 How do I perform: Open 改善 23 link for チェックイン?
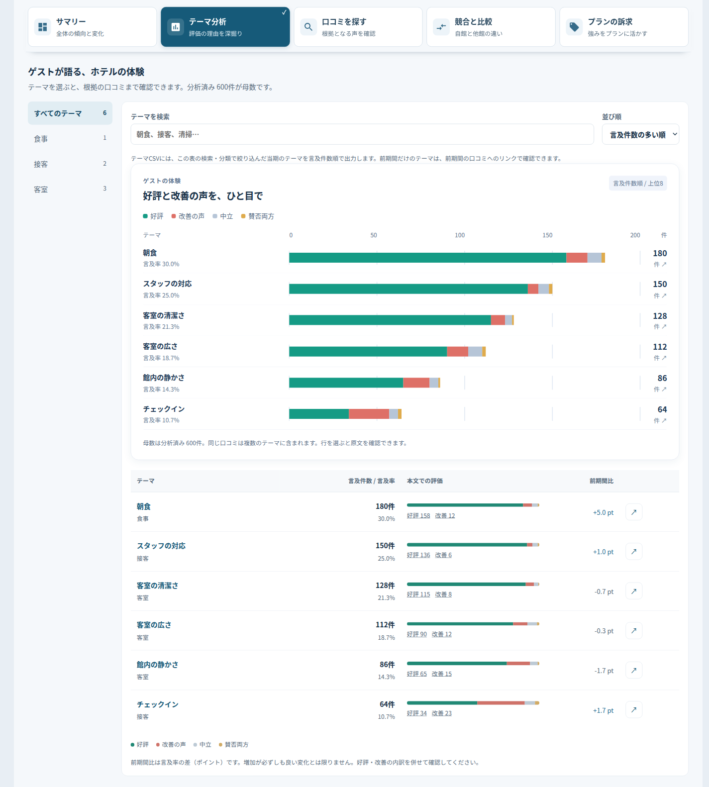pos(442,713)
